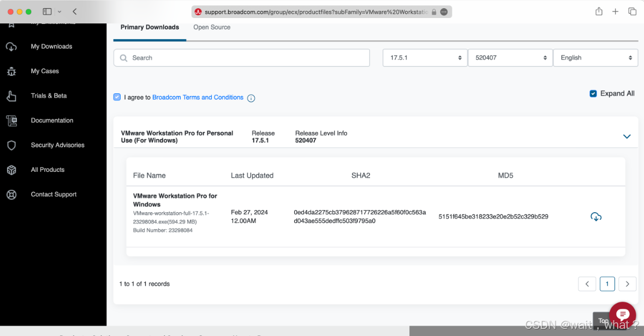Open My Downloads in sidebar
644x336 pixels.
tap(51, 47)
